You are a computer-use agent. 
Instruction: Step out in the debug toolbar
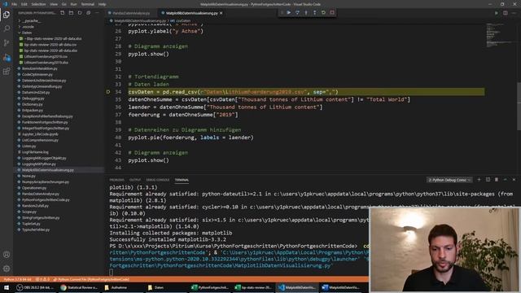(x=315, y=13)
